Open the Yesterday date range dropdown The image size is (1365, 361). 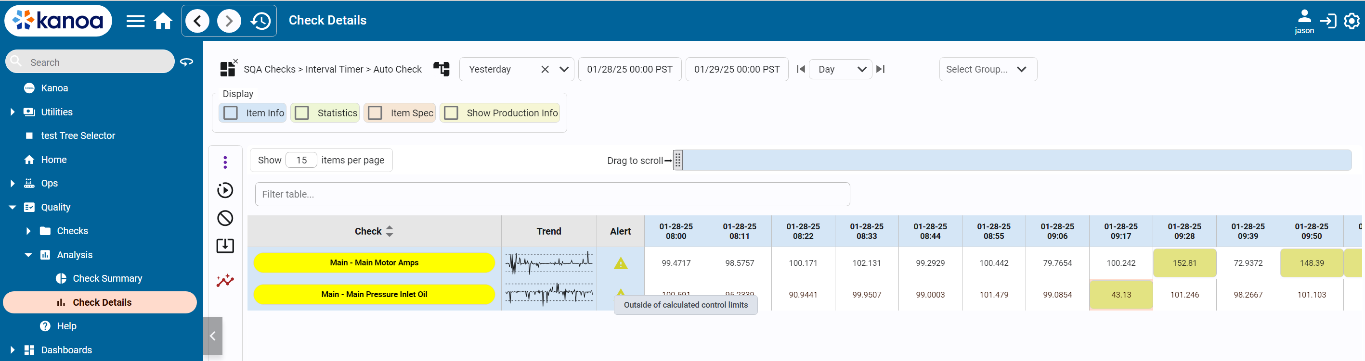click(564, 69)
